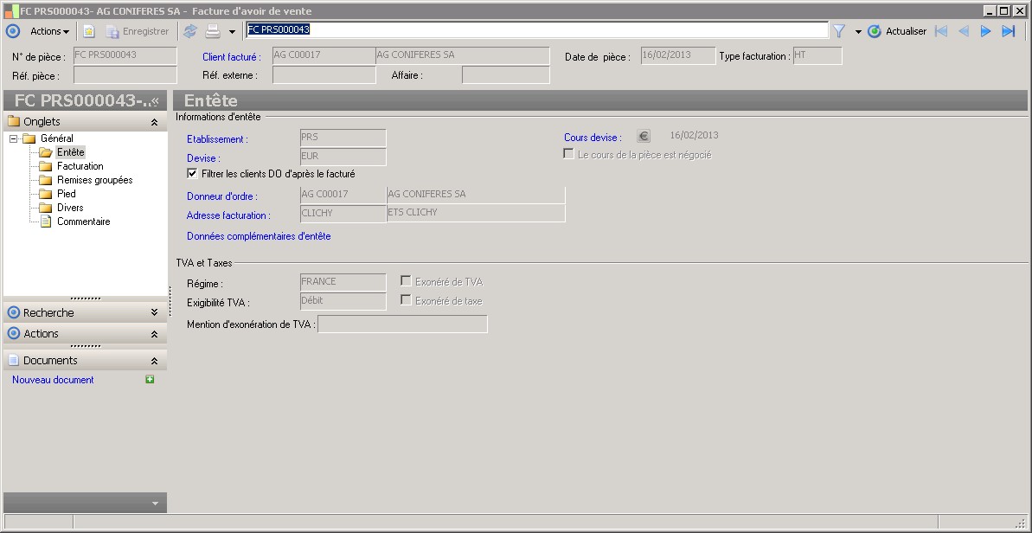Screen dimensions: 1032x533
Task: Go to previous record arrow
Action: click(964, 31)
